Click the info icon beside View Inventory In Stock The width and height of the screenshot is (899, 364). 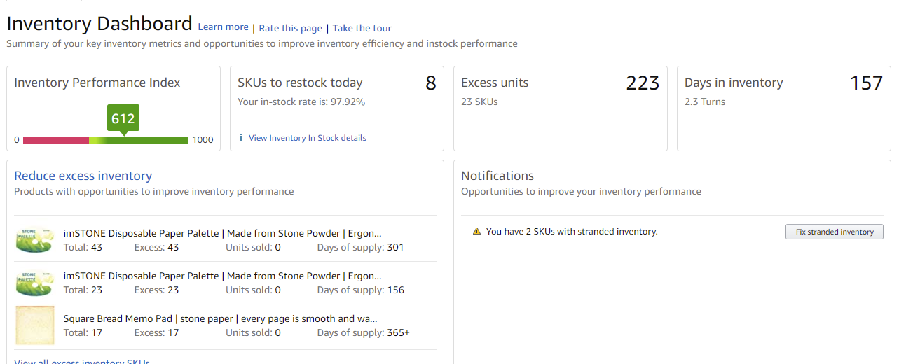[x=241, y=138]
